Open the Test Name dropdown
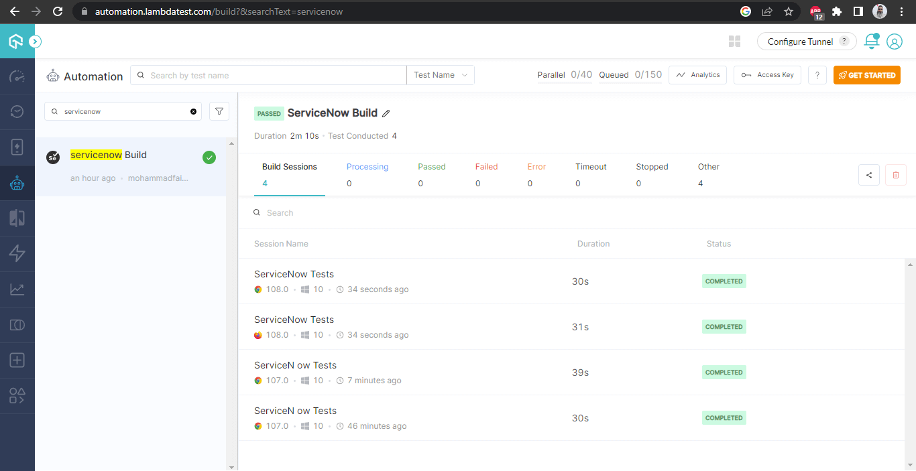 (440, 74)
